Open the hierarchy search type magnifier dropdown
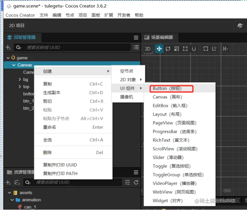Screen dimensions: 247x210 (19, 47)
